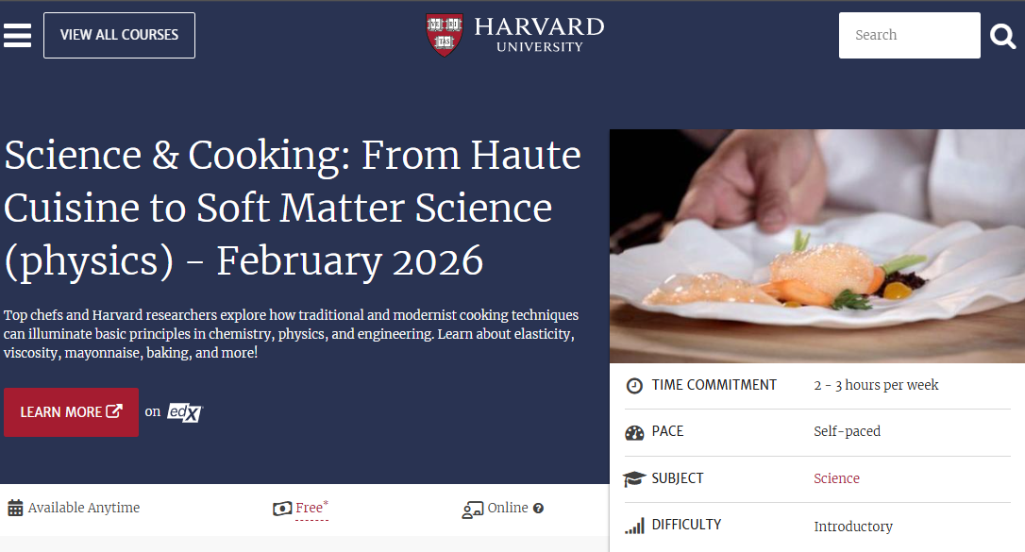Click the money icon next to Free
The image size is (1025, 552).
pyautogui.click(x=282, y=509)
